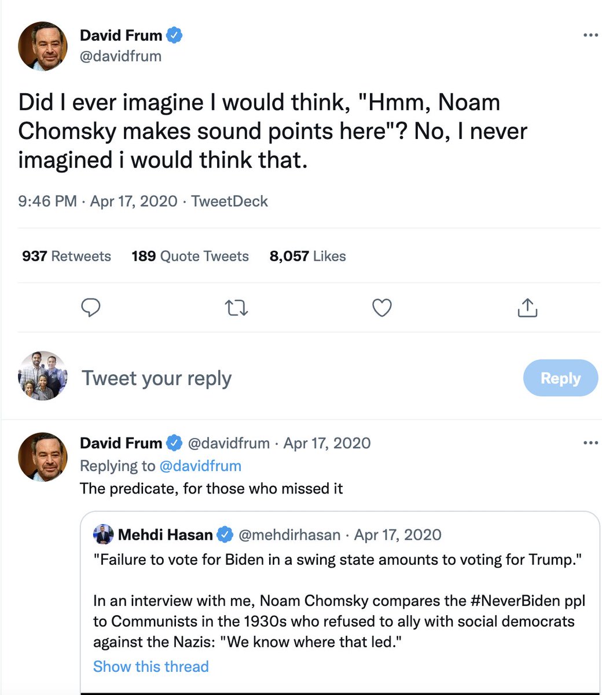View the 937 Retweets list
This screenshot has width=602, height=695.
coord(67,256)
